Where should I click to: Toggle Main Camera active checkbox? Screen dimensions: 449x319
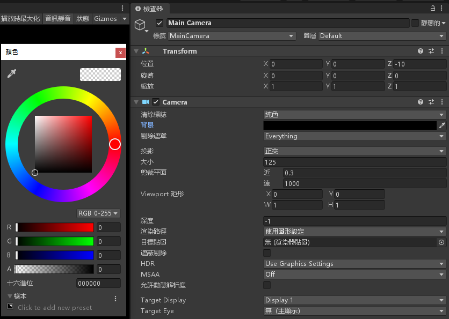pos(159,23)
